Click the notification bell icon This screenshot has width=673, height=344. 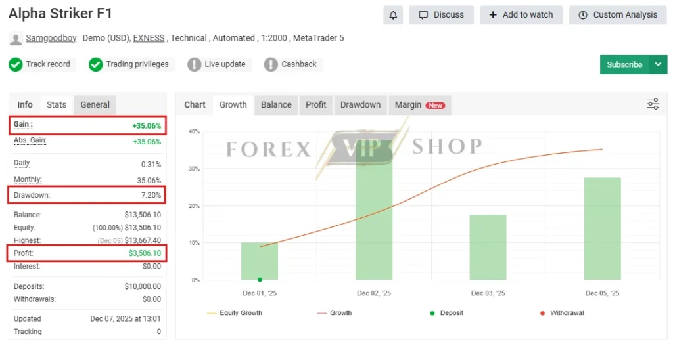(x=393, y=15)
